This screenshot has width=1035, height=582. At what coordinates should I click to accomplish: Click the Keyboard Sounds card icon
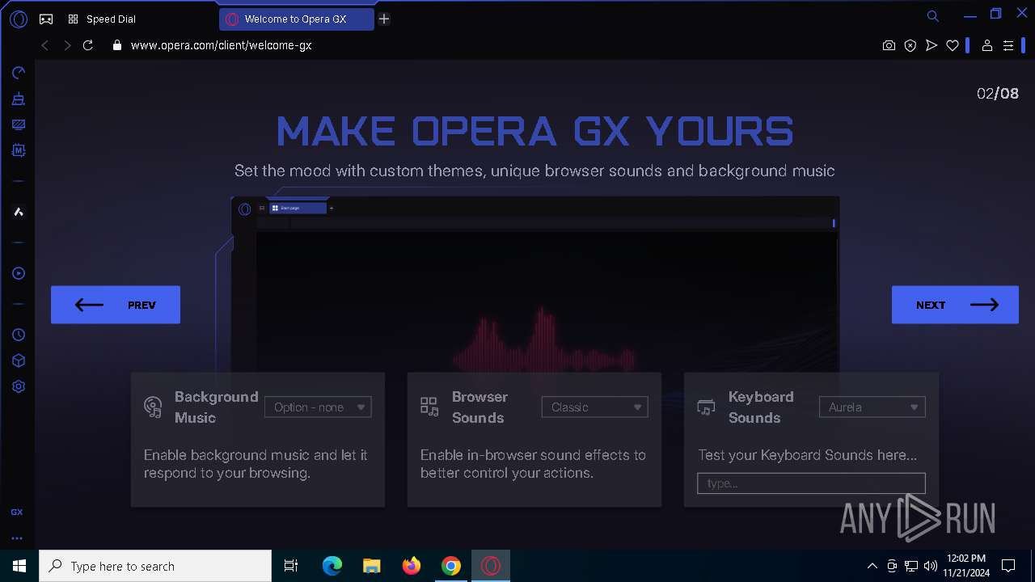(x=706, y=407)
